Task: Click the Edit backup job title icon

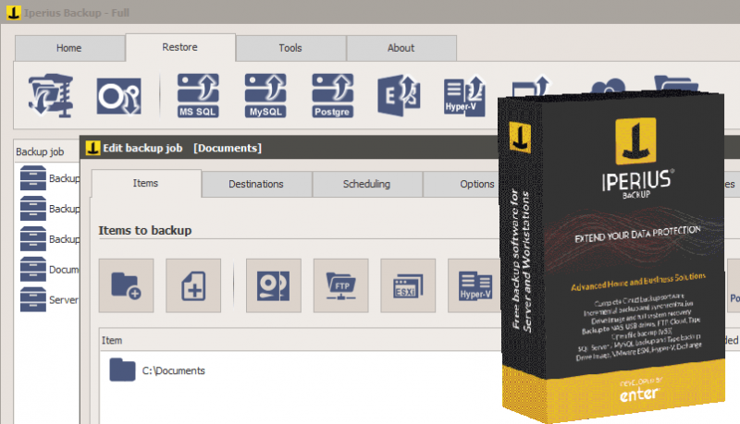Action: tap(93, 148)
